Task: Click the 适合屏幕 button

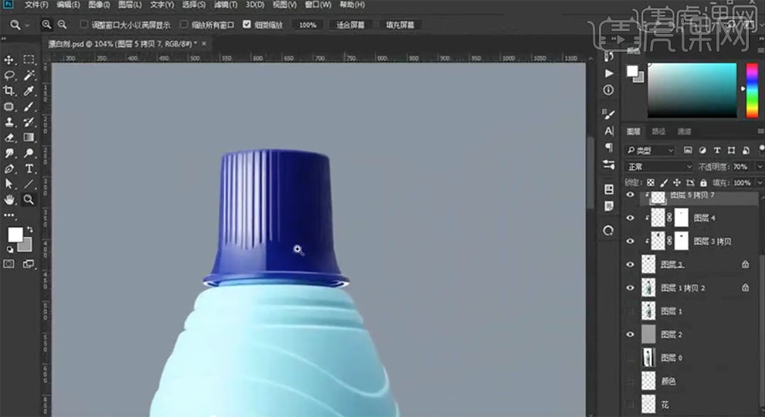Action: (x=350, y=25)
